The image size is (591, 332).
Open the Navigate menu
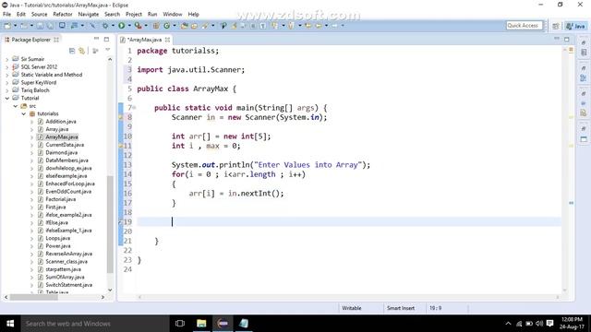pyautogui.click(x=89, y=15)
